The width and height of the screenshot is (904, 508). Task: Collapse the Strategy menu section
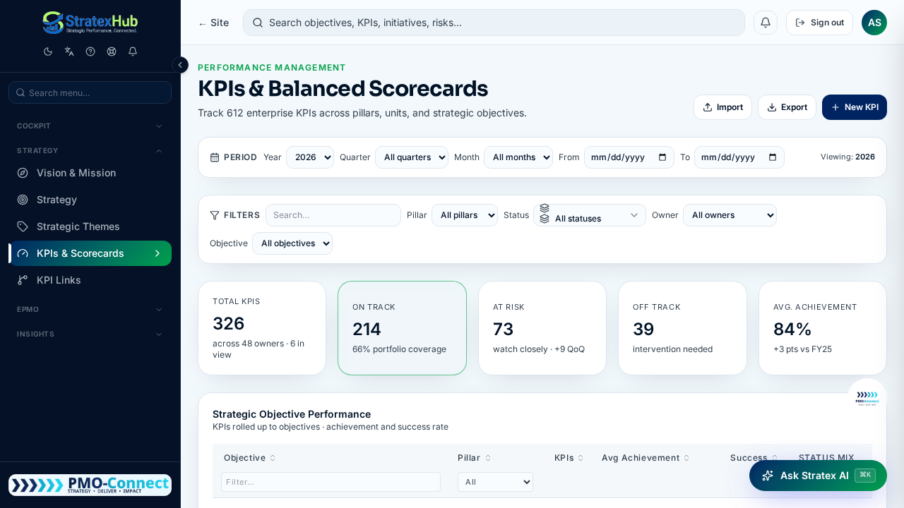(x=90, y=150)
